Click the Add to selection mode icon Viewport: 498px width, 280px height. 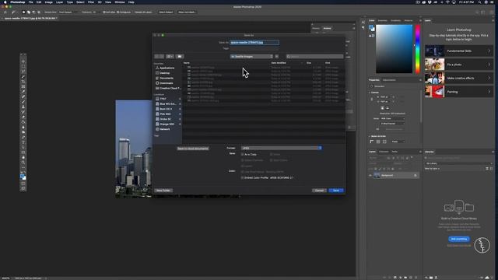pos(29,12)
